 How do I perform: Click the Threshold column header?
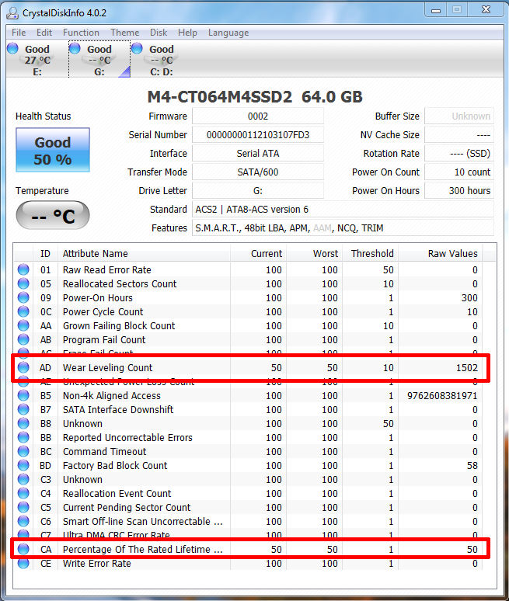pos(370,253)
